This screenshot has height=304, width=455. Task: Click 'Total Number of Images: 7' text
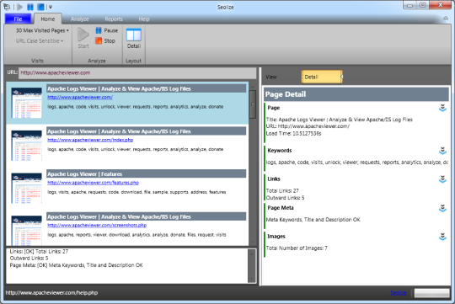coord(297,248)
